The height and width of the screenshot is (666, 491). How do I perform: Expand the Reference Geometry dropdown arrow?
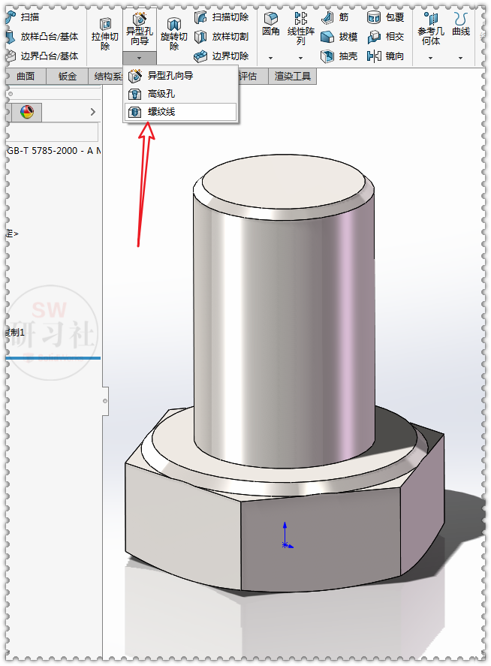tap(431, 58)
